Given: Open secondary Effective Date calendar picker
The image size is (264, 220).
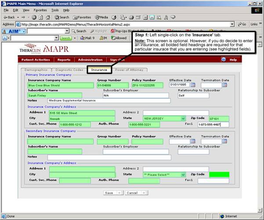Looking at the screenshot, I should click(192, 142).
